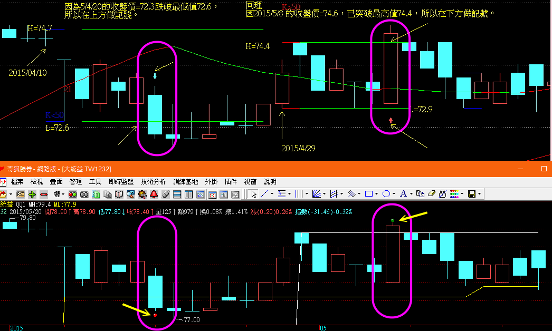This screenshot has width=552, height=331.
Task: Expand the dropdown beside the folder icon
Action: point(11,194)
